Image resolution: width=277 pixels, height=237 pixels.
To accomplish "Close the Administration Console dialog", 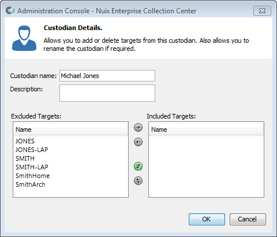I will pos(262,10).
